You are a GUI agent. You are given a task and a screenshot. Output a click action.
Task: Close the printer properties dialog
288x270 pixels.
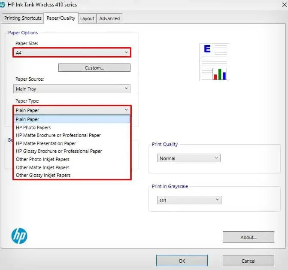click(x=284, y=5)
